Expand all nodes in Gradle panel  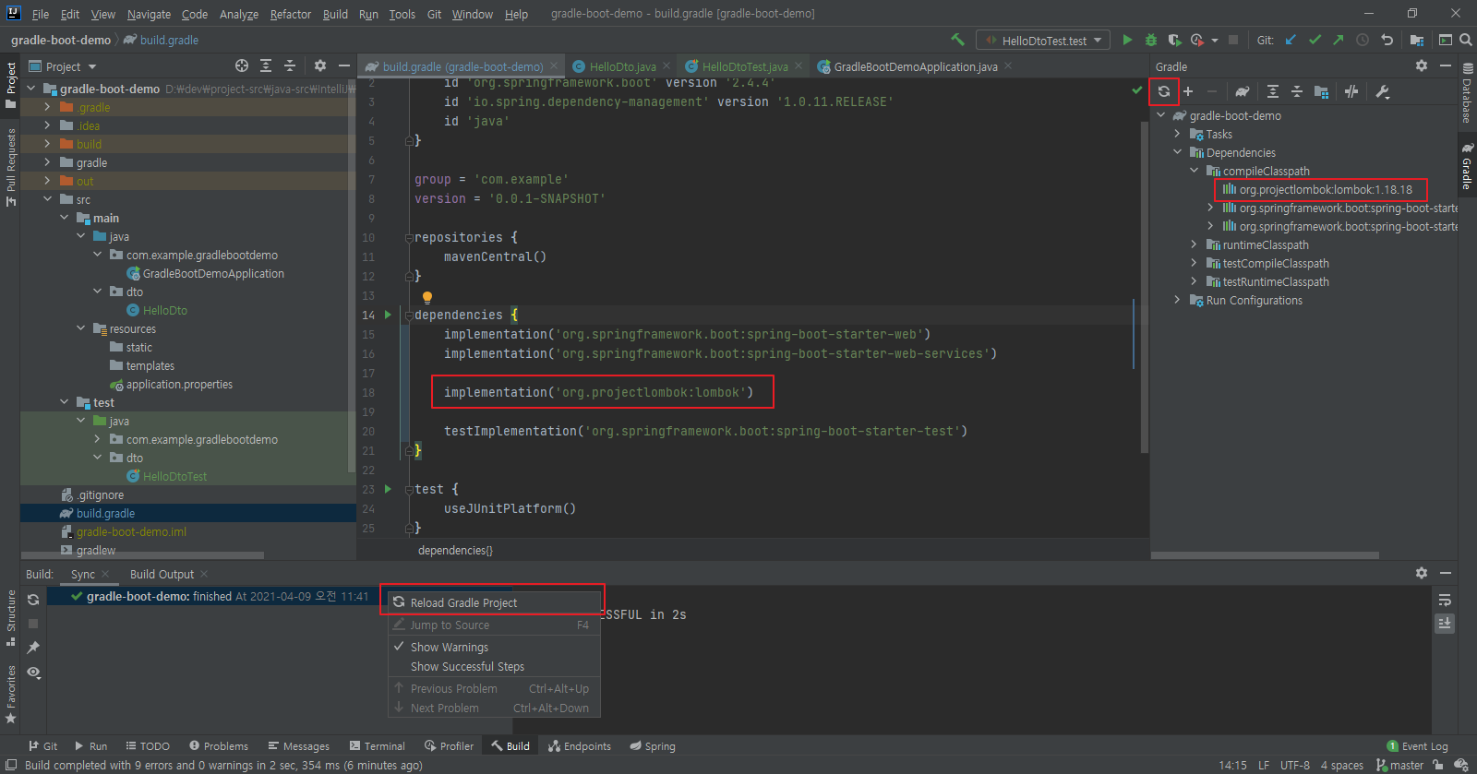click(1273, 91)
